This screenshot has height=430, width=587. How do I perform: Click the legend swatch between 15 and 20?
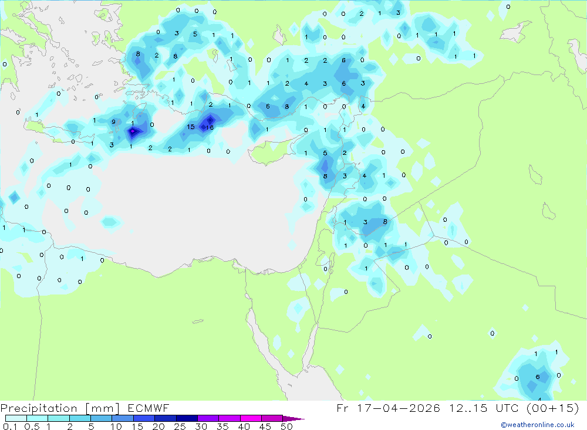(144, 418)
